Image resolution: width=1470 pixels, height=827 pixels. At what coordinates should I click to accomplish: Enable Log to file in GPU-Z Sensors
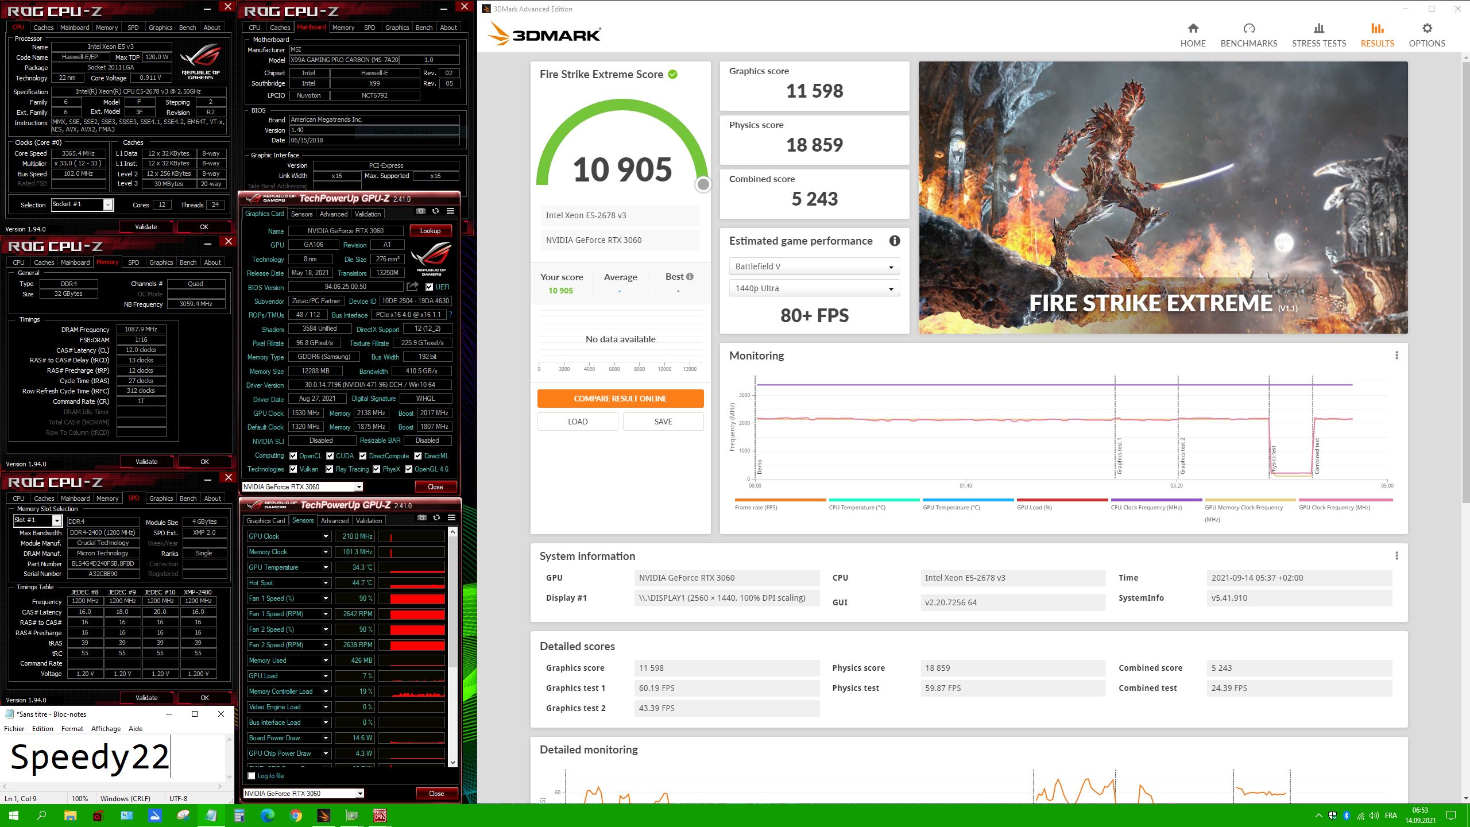252,776
